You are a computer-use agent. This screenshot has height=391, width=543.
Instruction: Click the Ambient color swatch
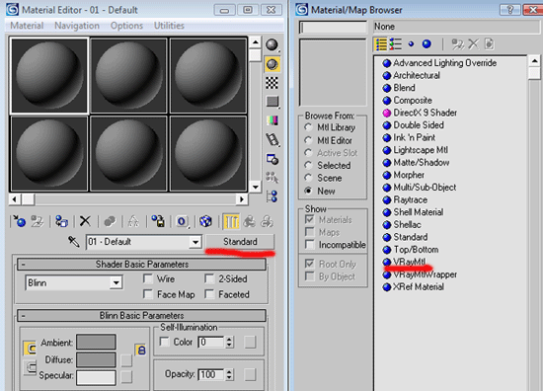click(96, 343)
